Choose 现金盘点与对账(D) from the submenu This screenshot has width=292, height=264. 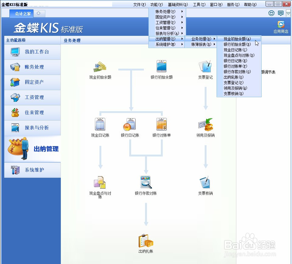[x=239, y=55]
